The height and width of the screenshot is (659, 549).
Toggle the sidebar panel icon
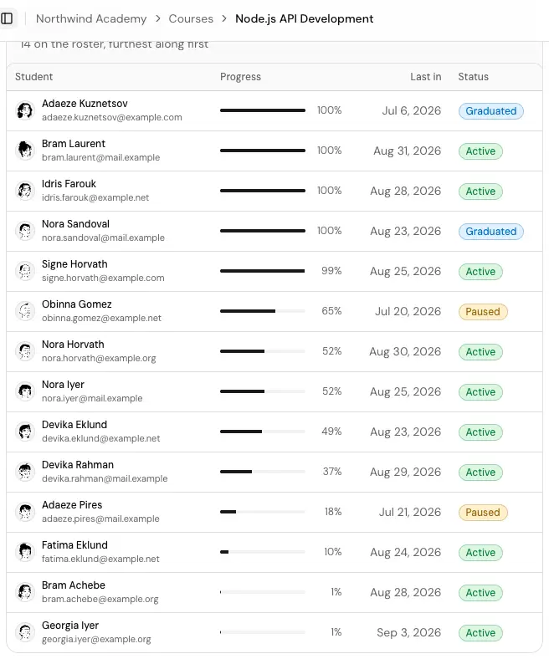(x=7, y=18)
